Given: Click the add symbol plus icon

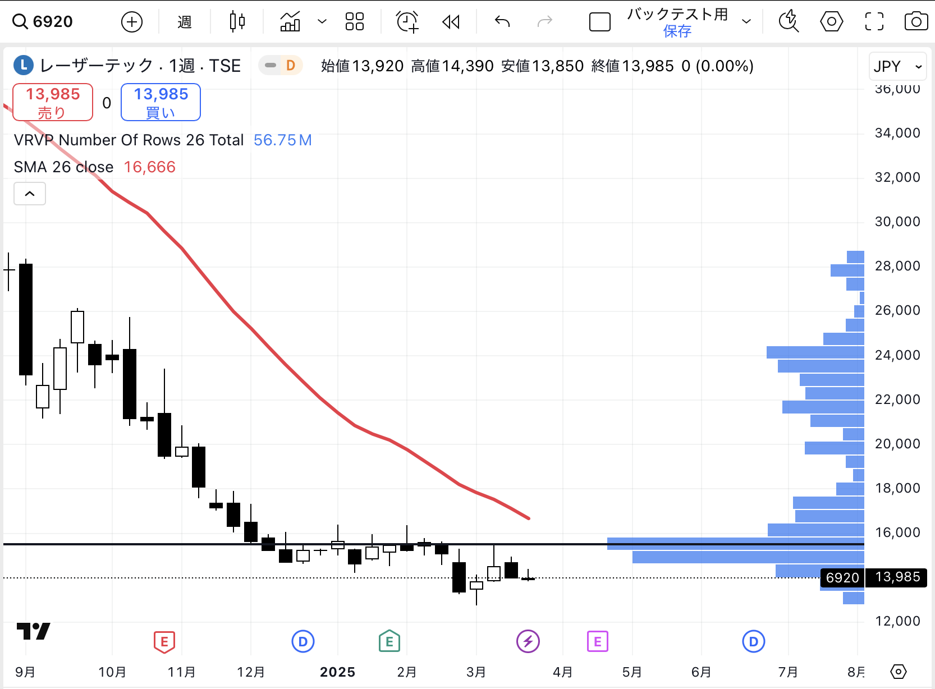Looking at the screenshot, I should pyautogui.click(x=132, y=22).
